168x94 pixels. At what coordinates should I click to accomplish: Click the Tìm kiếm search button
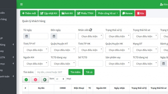(75, 72)
